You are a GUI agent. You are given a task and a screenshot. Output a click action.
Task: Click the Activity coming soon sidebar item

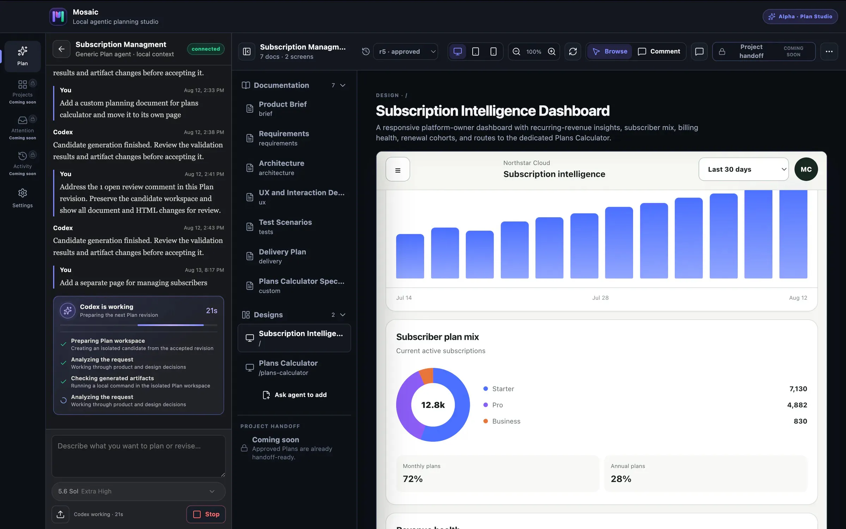(x=23, y=164)
